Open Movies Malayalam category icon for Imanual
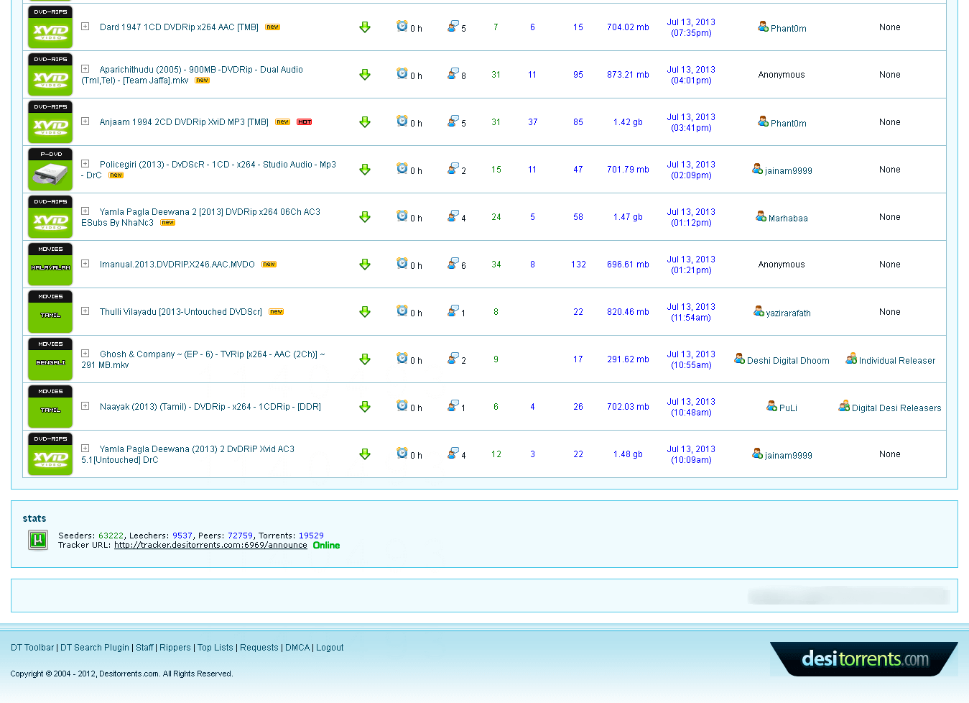Viewport: 969px width, 703px height. 50,265
